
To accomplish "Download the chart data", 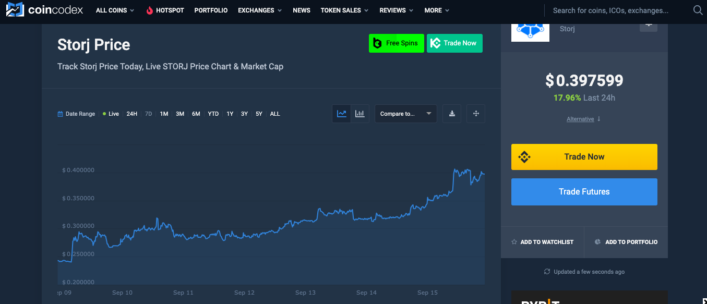I will point(452,114).
